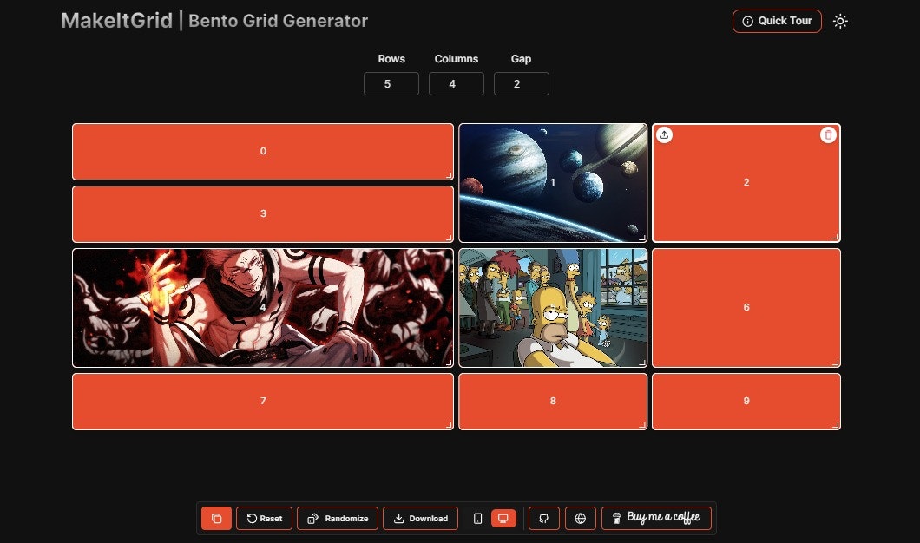Click resize handle of anime cell
Image resolution: width=920 pixels, height=543 pixels.
coord(449,363)
